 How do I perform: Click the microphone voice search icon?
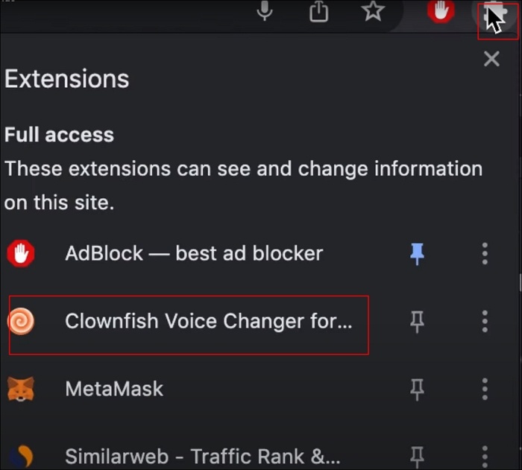[x=265, y=11]
